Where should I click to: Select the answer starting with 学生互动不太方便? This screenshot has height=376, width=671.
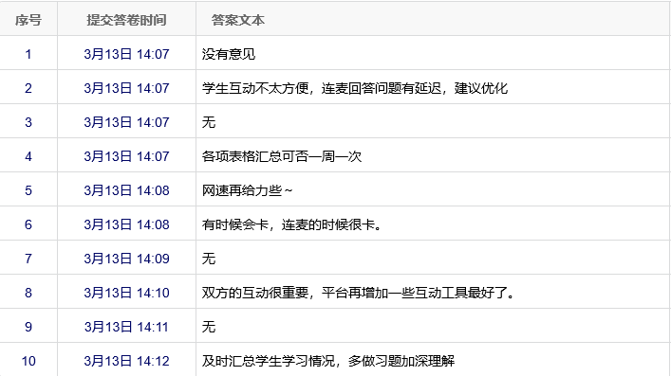click(x=355, y=88)
